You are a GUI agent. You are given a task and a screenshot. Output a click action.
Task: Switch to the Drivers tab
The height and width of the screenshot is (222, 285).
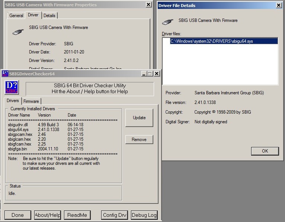(13, 101)
